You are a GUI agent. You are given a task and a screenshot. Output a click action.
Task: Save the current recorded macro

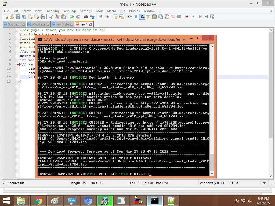pos(212,17)
